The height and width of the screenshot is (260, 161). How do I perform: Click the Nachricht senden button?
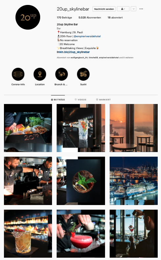point(104,9)
